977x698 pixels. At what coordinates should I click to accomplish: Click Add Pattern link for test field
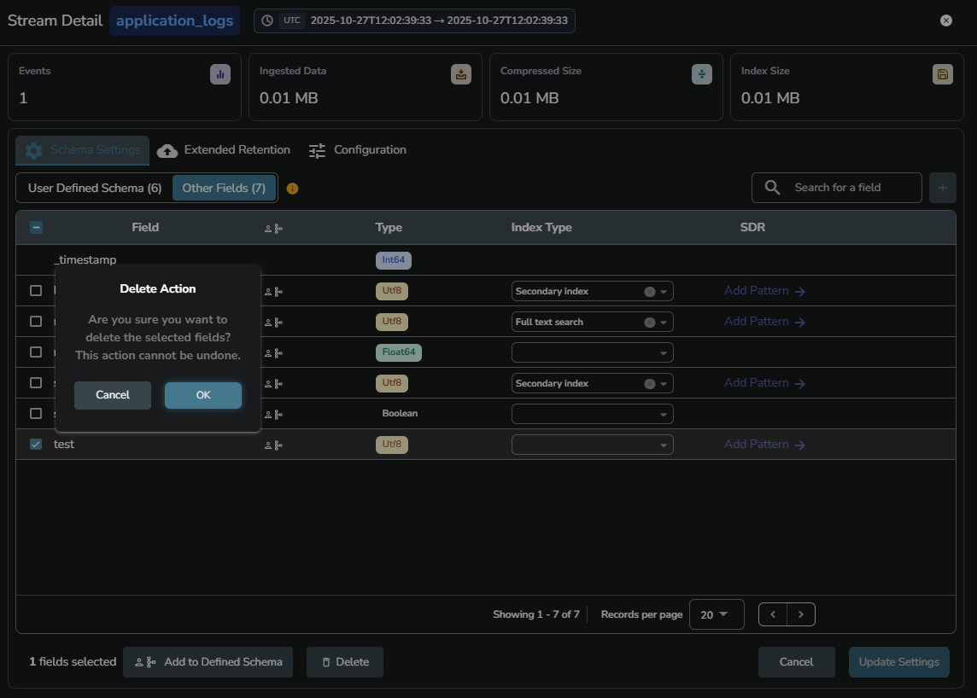click(764, 445)
